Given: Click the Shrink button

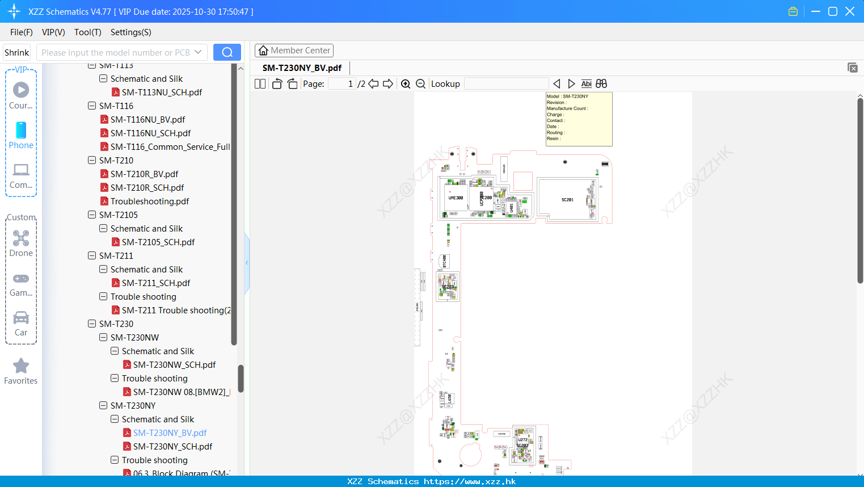Looking at the screenshot, I should coord(16,52).
